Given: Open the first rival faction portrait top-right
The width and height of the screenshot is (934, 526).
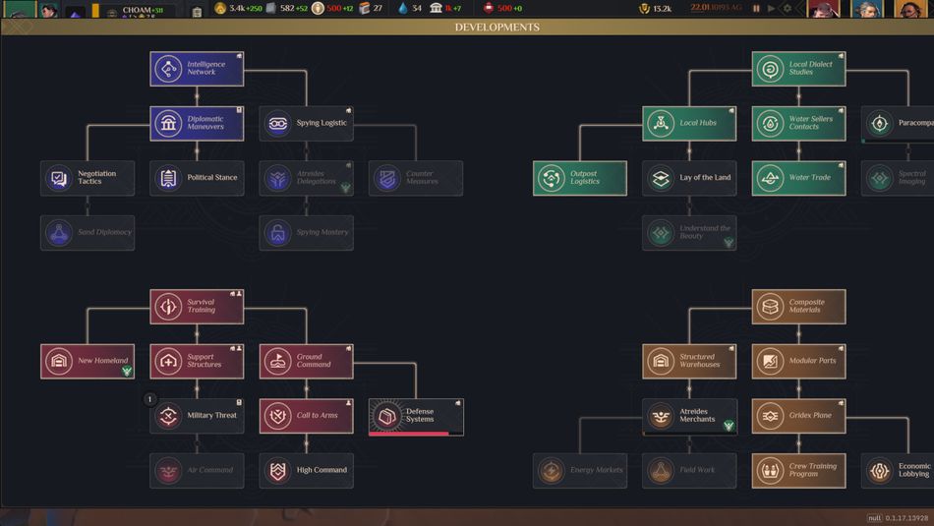Looking at the screenshot, I should tap(823, 9).
